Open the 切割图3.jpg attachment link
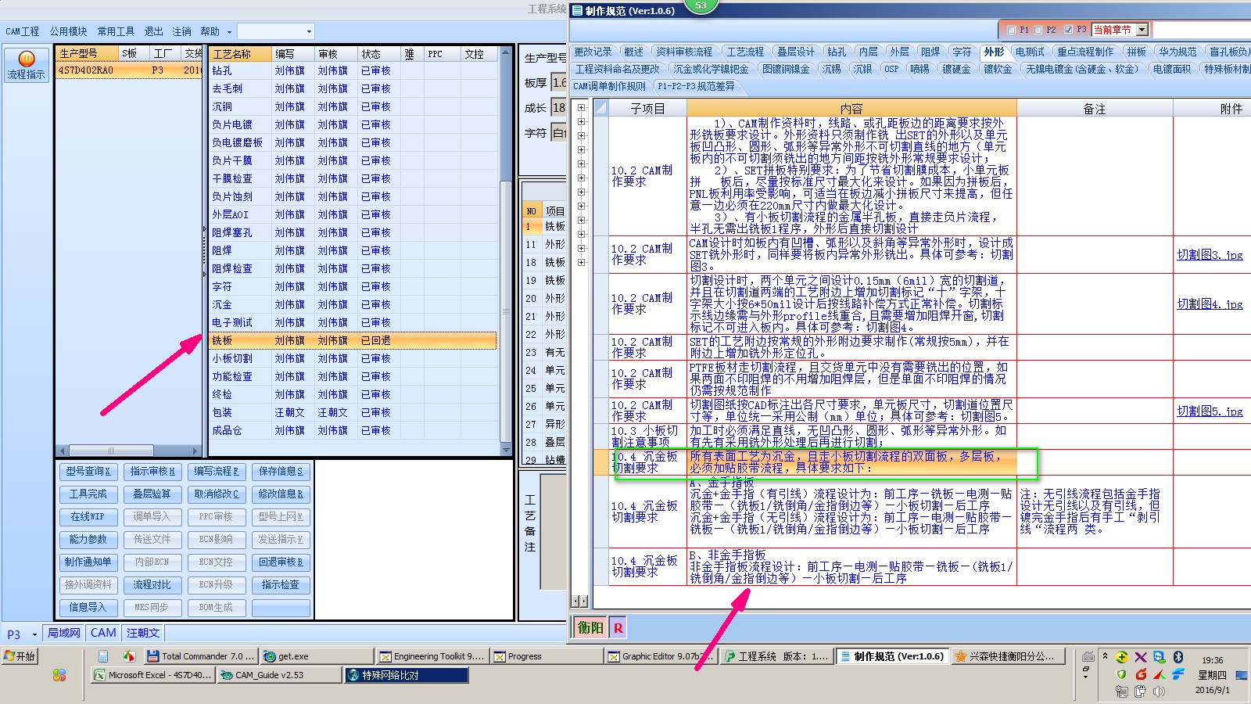The width and height of the screenshot is (1251, 704). tap(1210, 255)
